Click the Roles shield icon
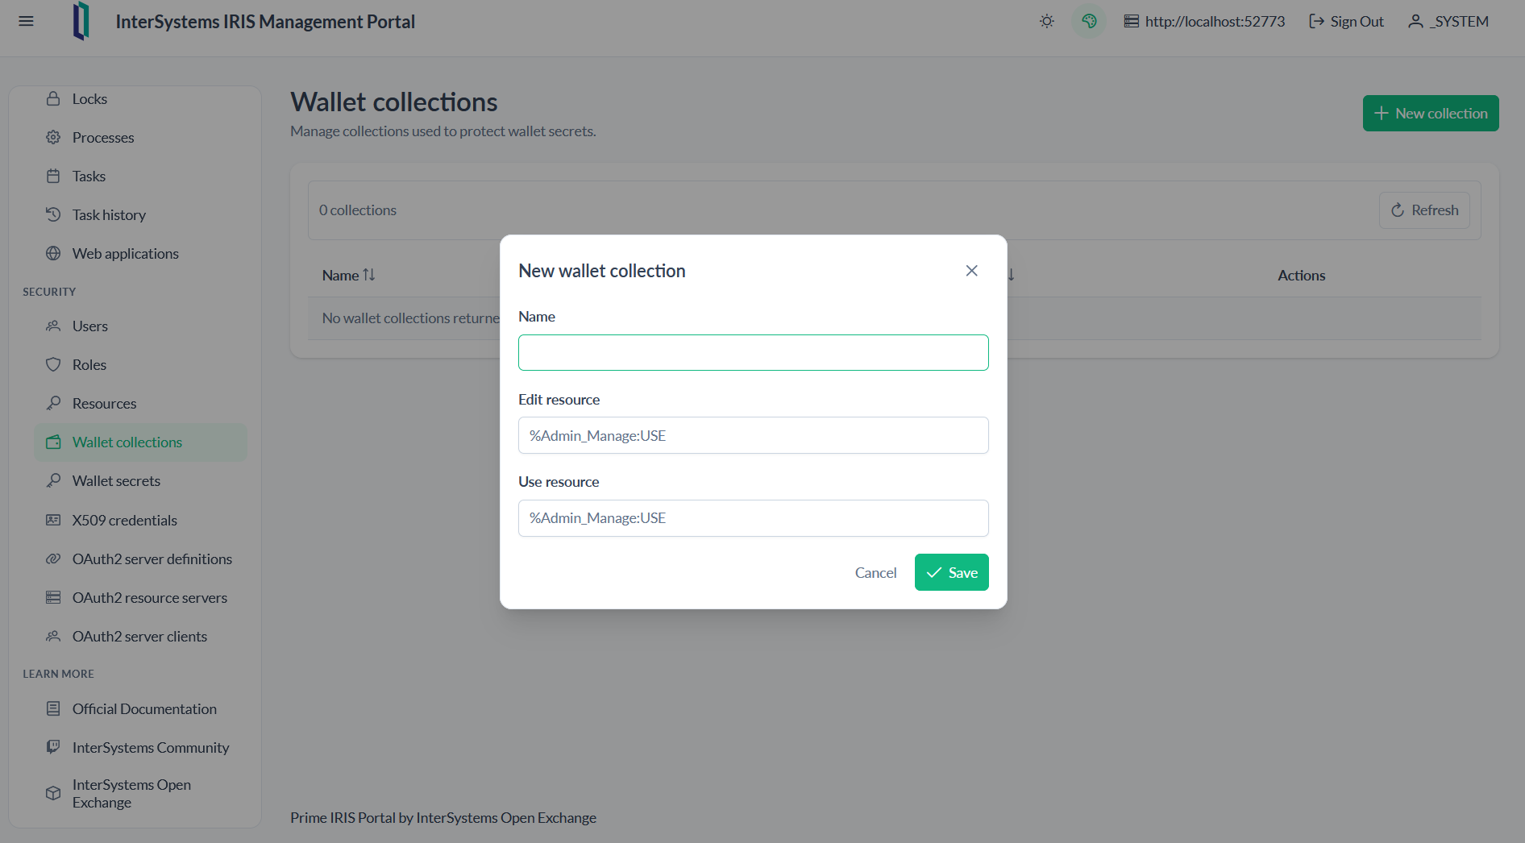The image size is (1525, 843). click(x=53, y=364)
